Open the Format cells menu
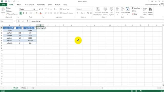The image size is (164, 92). [128, 11]
